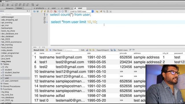
Task: Select the Views folder in the tree
Action: [x=6, y=83]
